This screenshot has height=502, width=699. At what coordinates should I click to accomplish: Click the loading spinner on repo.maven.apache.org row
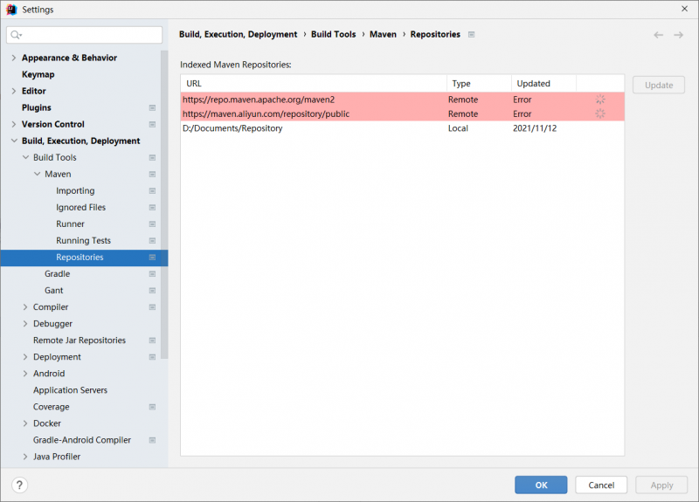point(600,100)
